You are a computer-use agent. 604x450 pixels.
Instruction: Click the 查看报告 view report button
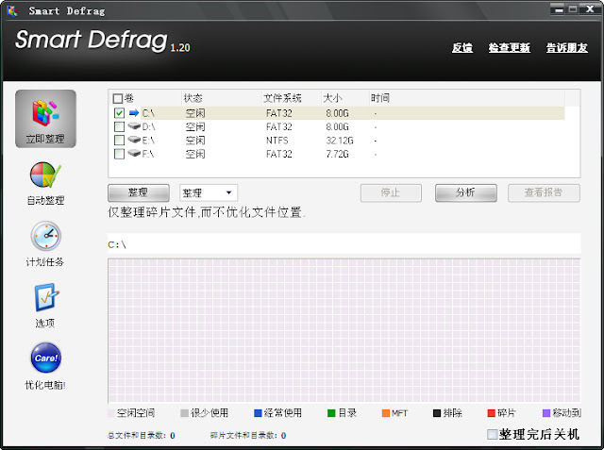(x=544, y=192)
